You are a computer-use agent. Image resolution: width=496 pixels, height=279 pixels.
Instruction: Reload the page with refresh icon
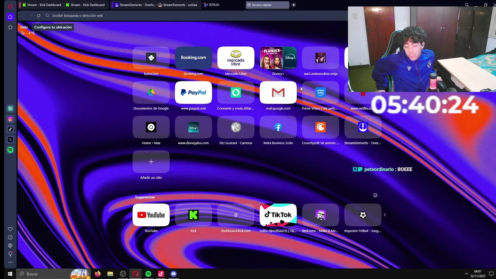click(x=39, y=15)
